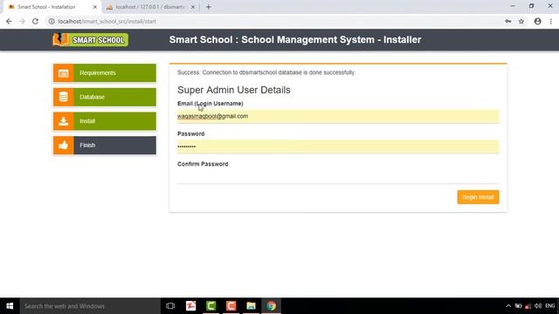Click the Database stack icon

pos(64,97)
